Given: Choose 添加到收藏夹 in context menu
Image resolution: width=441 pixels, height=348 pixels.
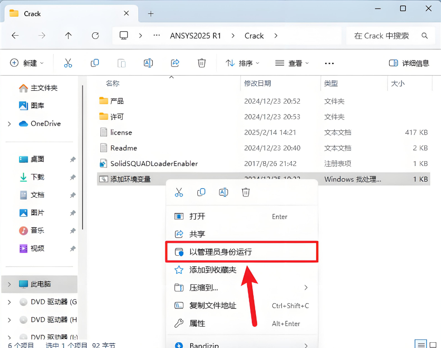Looking at the screenshot, I should tap(242, 270).
